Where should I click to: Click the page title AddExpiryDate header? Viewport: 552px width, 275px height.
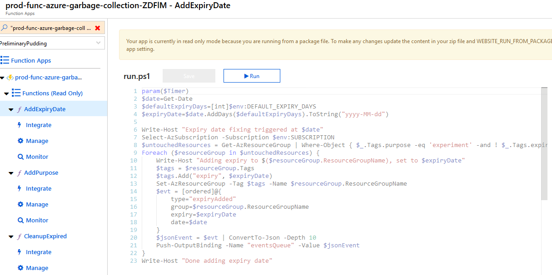118,6
